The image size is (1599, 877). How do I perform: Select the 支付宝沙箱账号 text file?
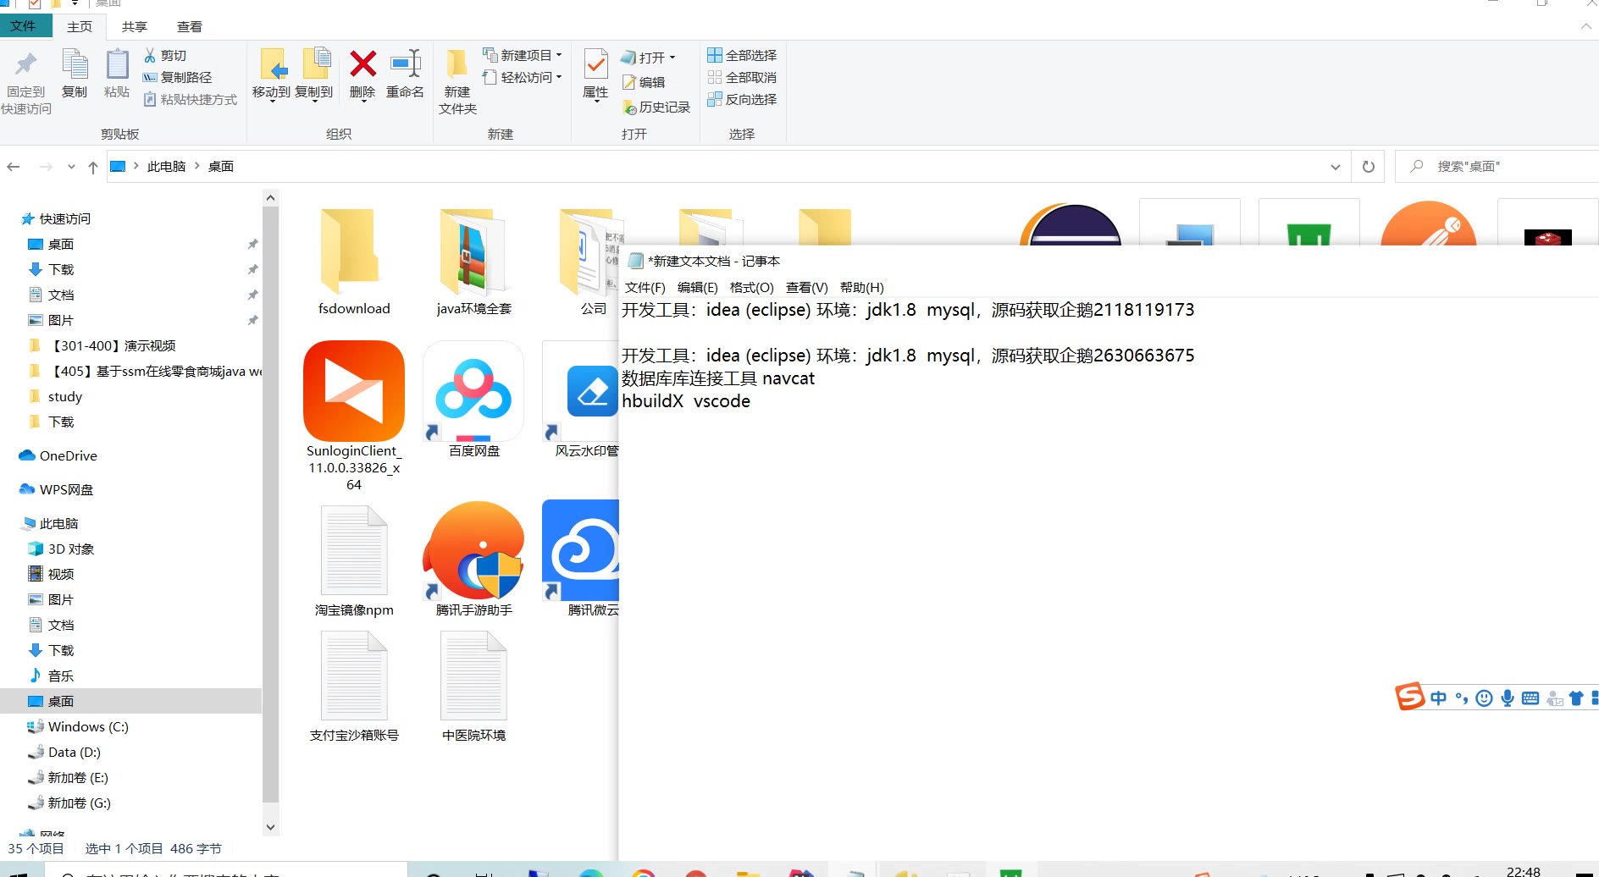coord(354,687)
